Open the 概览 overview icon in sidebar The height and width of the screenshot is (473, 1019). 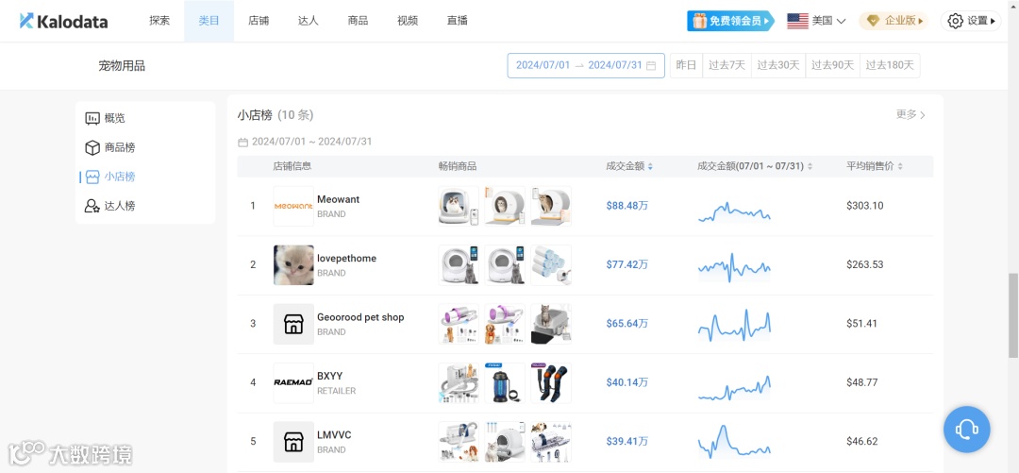[92, 118]
